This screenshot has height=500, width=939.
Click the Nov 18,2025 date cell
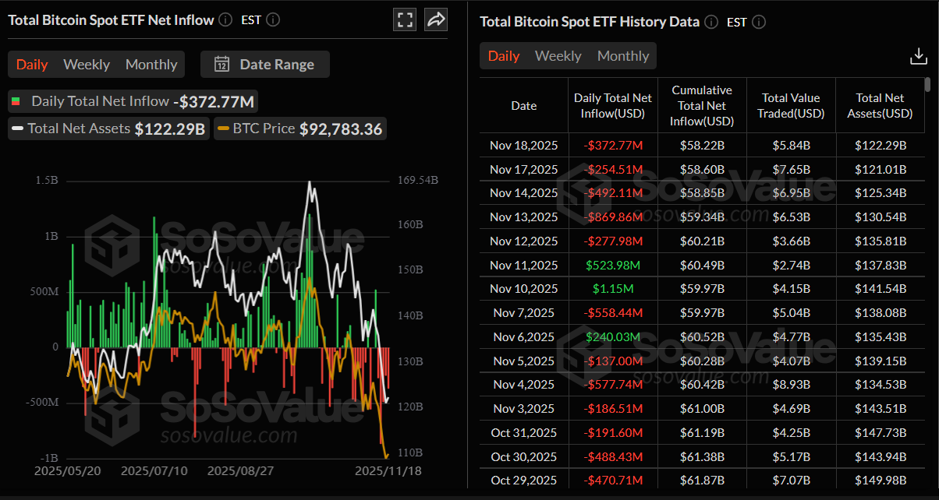tap(523, 145)
